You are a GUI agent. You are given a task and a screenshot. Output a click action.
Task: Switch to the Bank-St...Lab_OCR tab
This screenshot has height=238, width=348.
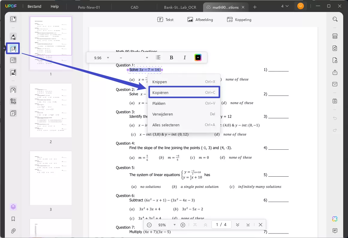click(x=180, y=7)
